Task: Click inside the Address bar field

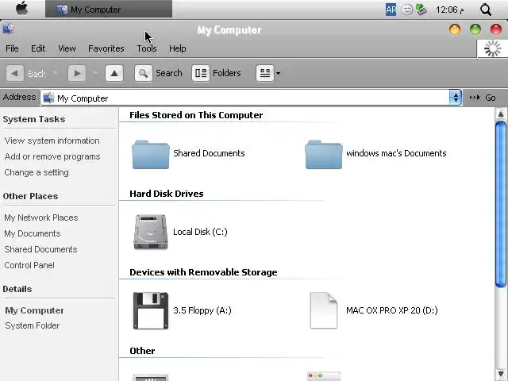Action: 251,98
